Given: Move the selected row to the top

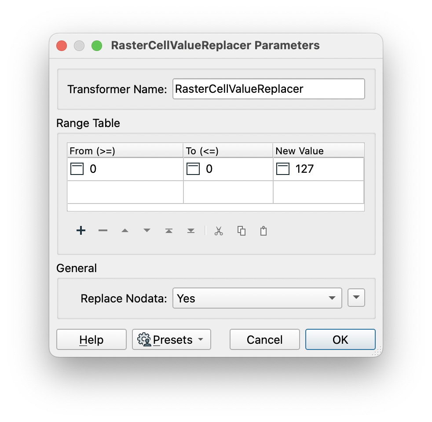Looking at the screenshot, I should pyautogui.click(x=168, y=230).
